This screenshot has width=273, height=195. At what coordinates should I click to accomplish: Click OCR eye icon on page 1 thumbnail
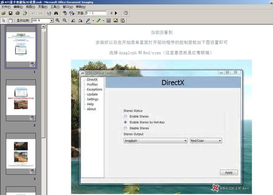coord(32,64)
